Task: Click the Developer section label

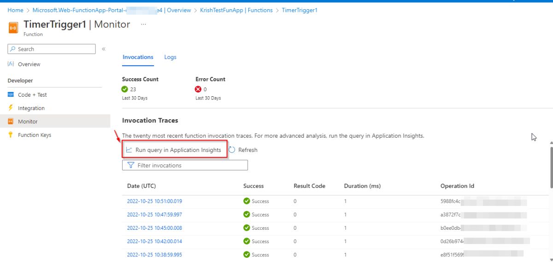Action: (20, 81)
